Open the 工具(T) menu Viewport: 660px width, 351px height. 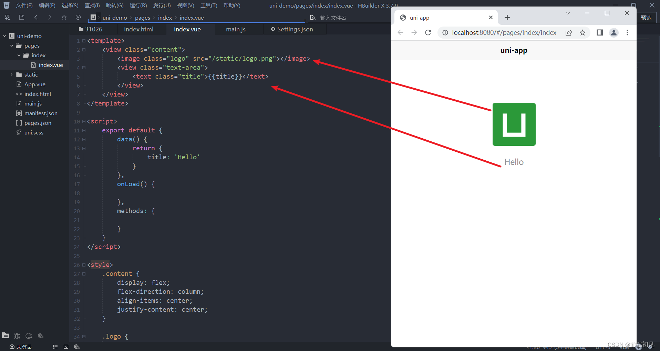pos(209,6)
